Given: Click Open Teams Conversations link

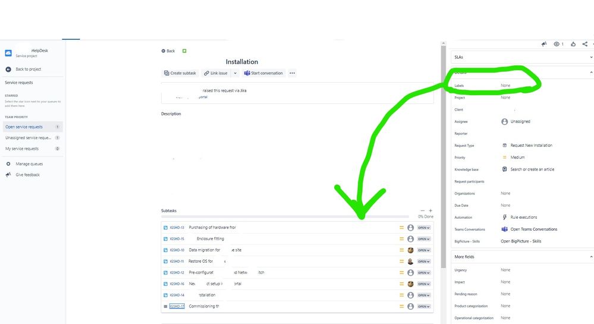Looking at the screenshot, I should pyautogui.click(x=534, y=229).
